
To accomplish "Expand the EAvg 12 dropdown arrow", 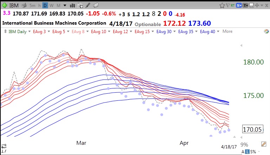I will (x=131, y=31).
